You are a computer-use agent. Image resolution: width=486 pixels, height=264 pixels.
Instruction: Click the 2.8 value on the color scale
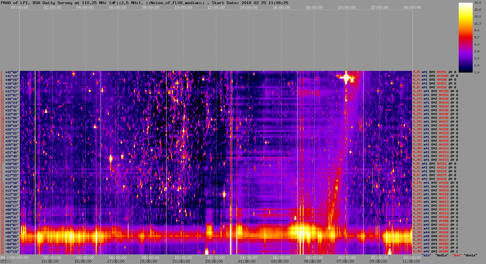[x=477, y=52]
